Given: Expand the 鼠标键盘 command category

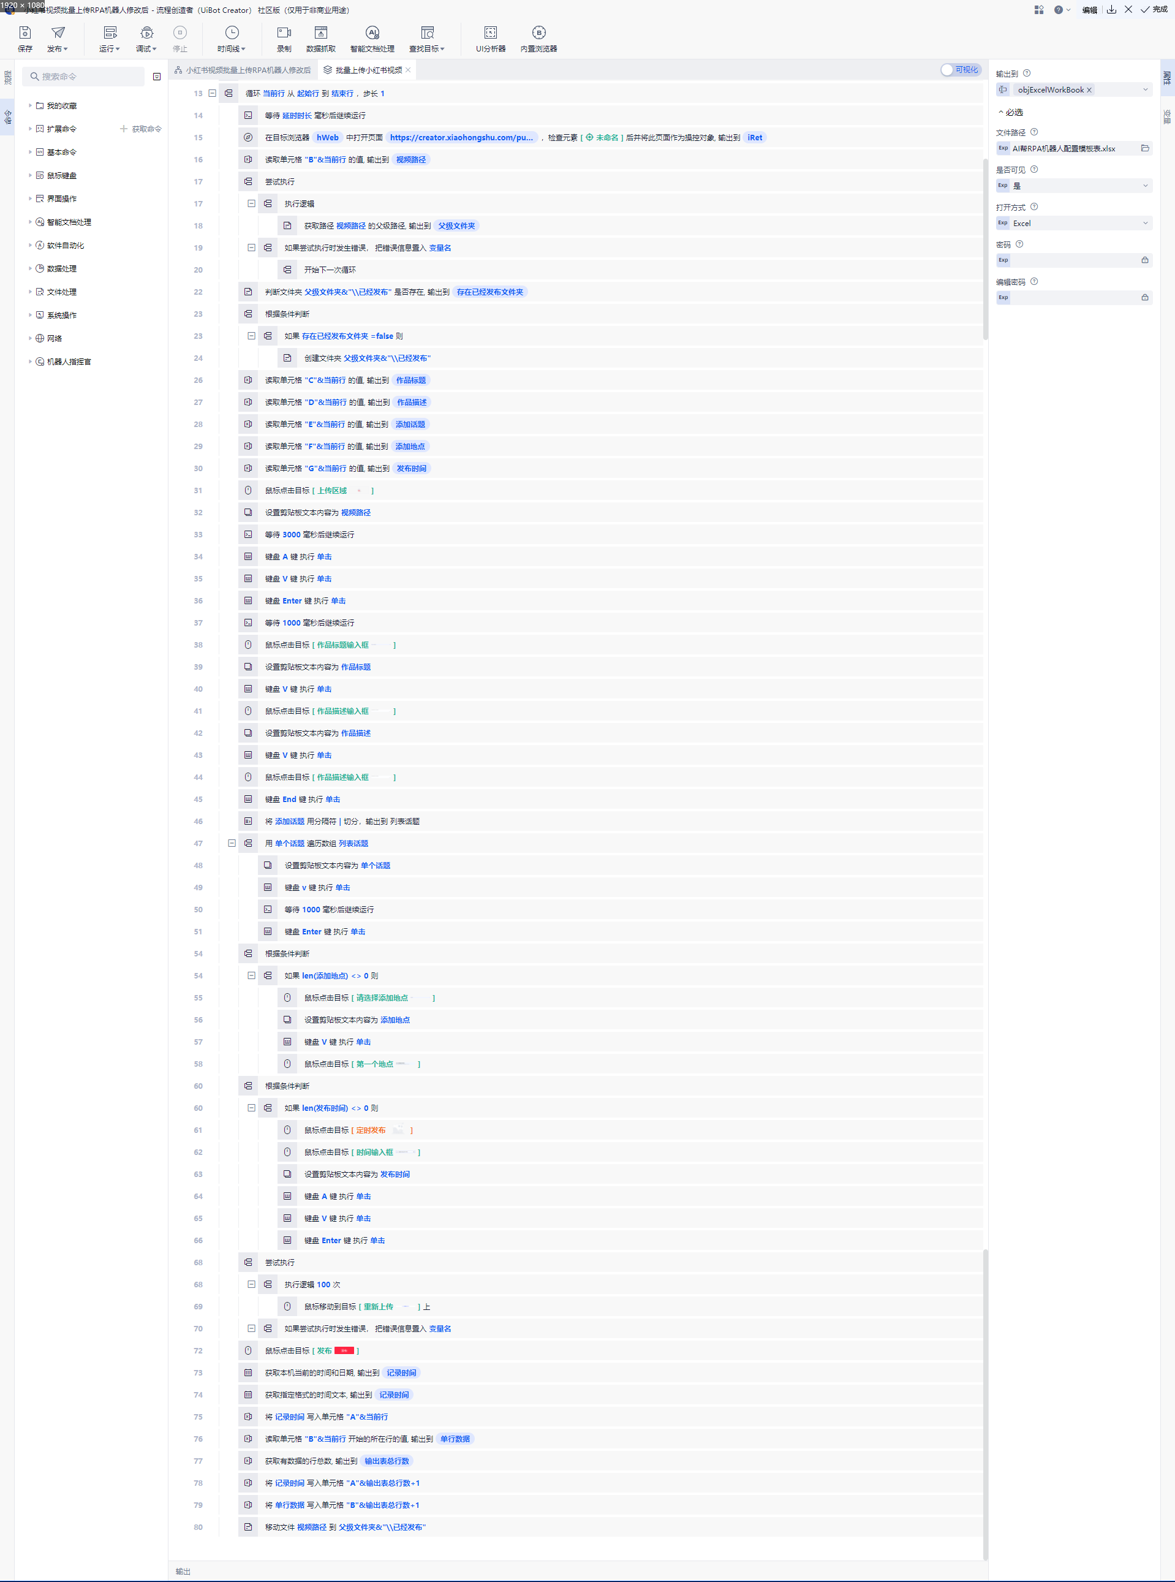Looking at the screenshot, I should click(30, 175).
